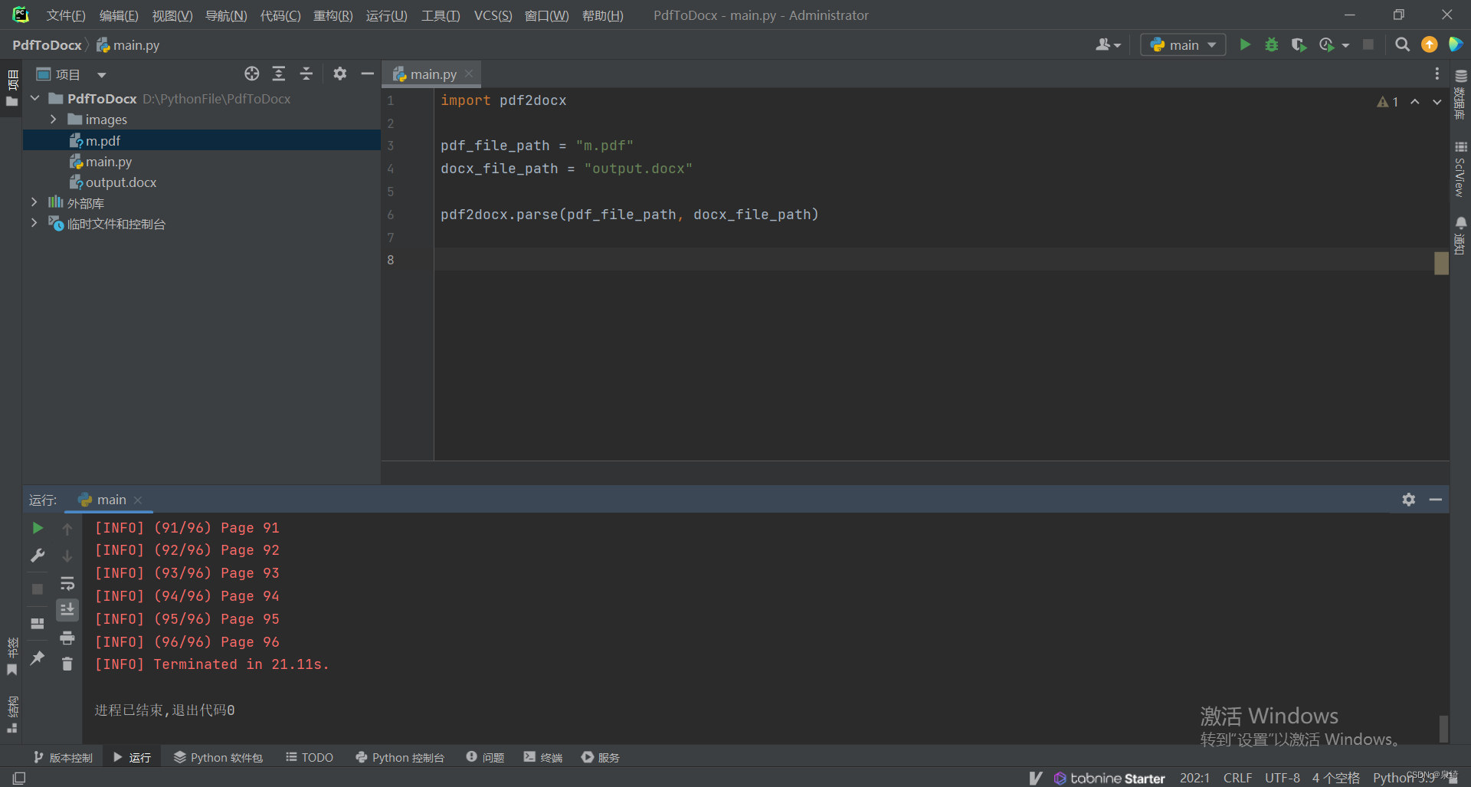
Task: Change UTF-8 file encoding in status bar
Action: click(x=1282, y=778)
